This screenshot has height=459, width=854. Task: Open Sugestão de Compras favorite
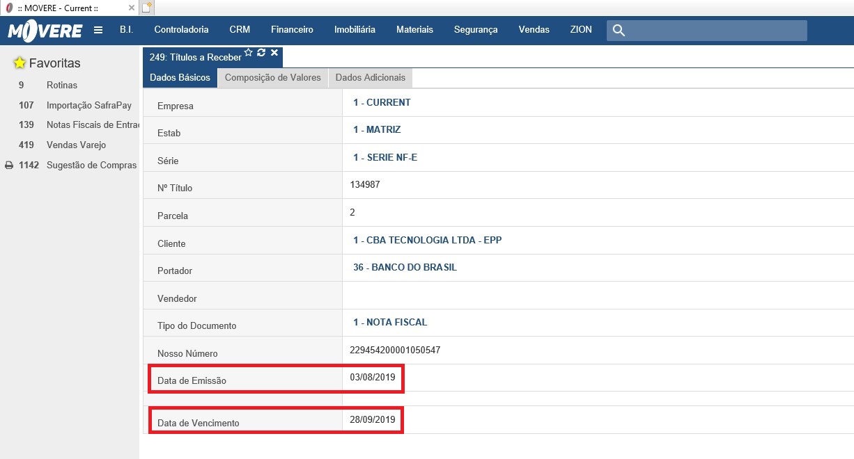(x=92, y=166)
